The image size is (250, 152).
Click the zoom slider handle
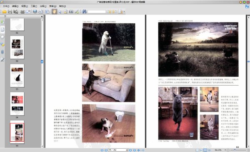pyautogui.click(x=235, y=150)
